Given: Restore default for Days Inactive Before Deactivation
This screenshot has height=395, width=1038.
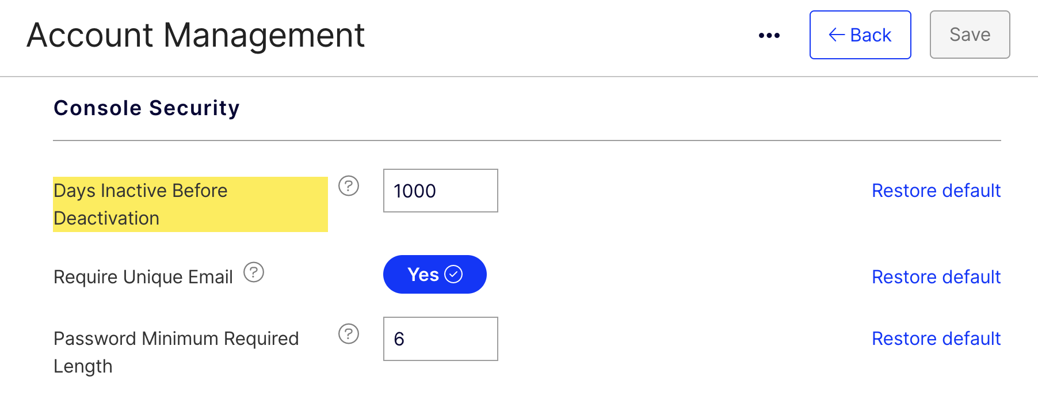Looking at the screenshot, I should point(936,191).
